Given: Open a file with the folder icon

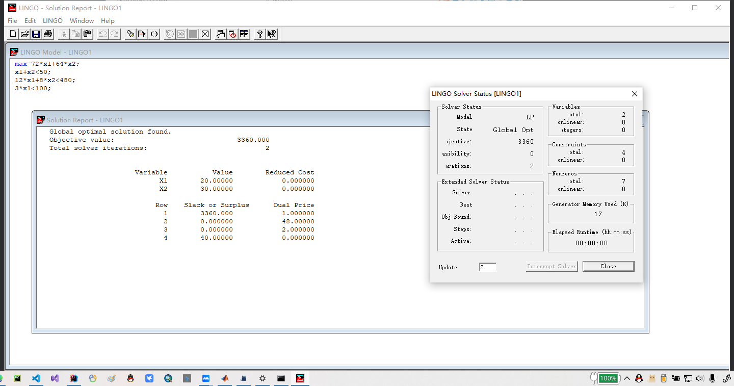Looking at the screenshot, I should pos(24,34).
